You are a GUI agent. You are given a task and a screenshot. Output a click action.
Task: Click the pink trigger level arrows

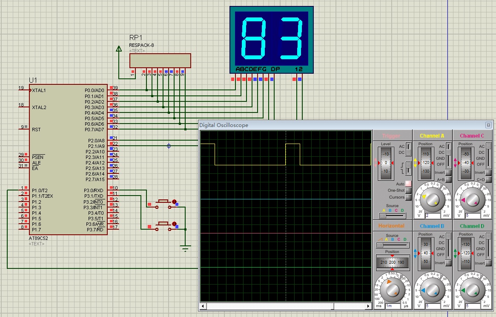[x=376, y=163]
